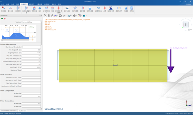
Task: Open the Slug Normal Direction dropdown
Action: point(31,47)
